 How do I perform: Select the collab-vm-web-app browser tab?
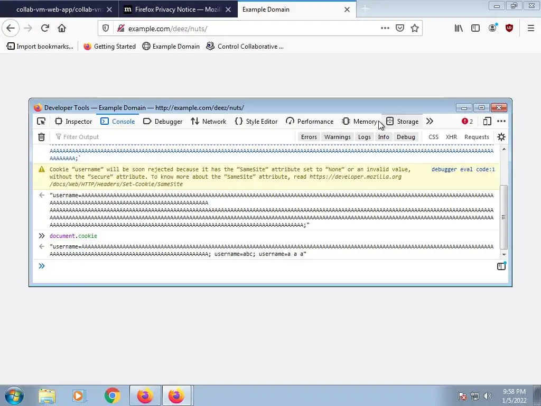(59, 10)
